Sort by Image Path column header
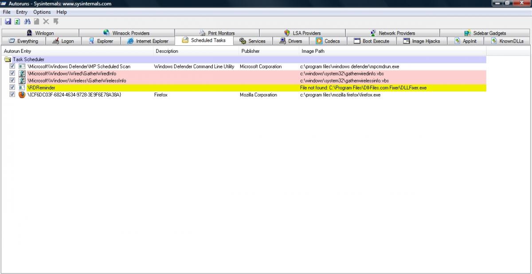Screen dimensions: 532x274 (393, 51)
